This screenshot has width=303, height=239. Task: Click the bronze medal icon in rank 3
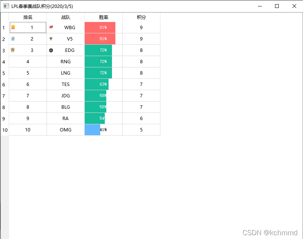13,50
